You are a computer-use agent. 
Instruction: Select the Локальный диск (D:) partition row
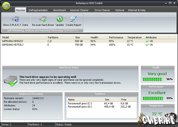click(101, 106)
